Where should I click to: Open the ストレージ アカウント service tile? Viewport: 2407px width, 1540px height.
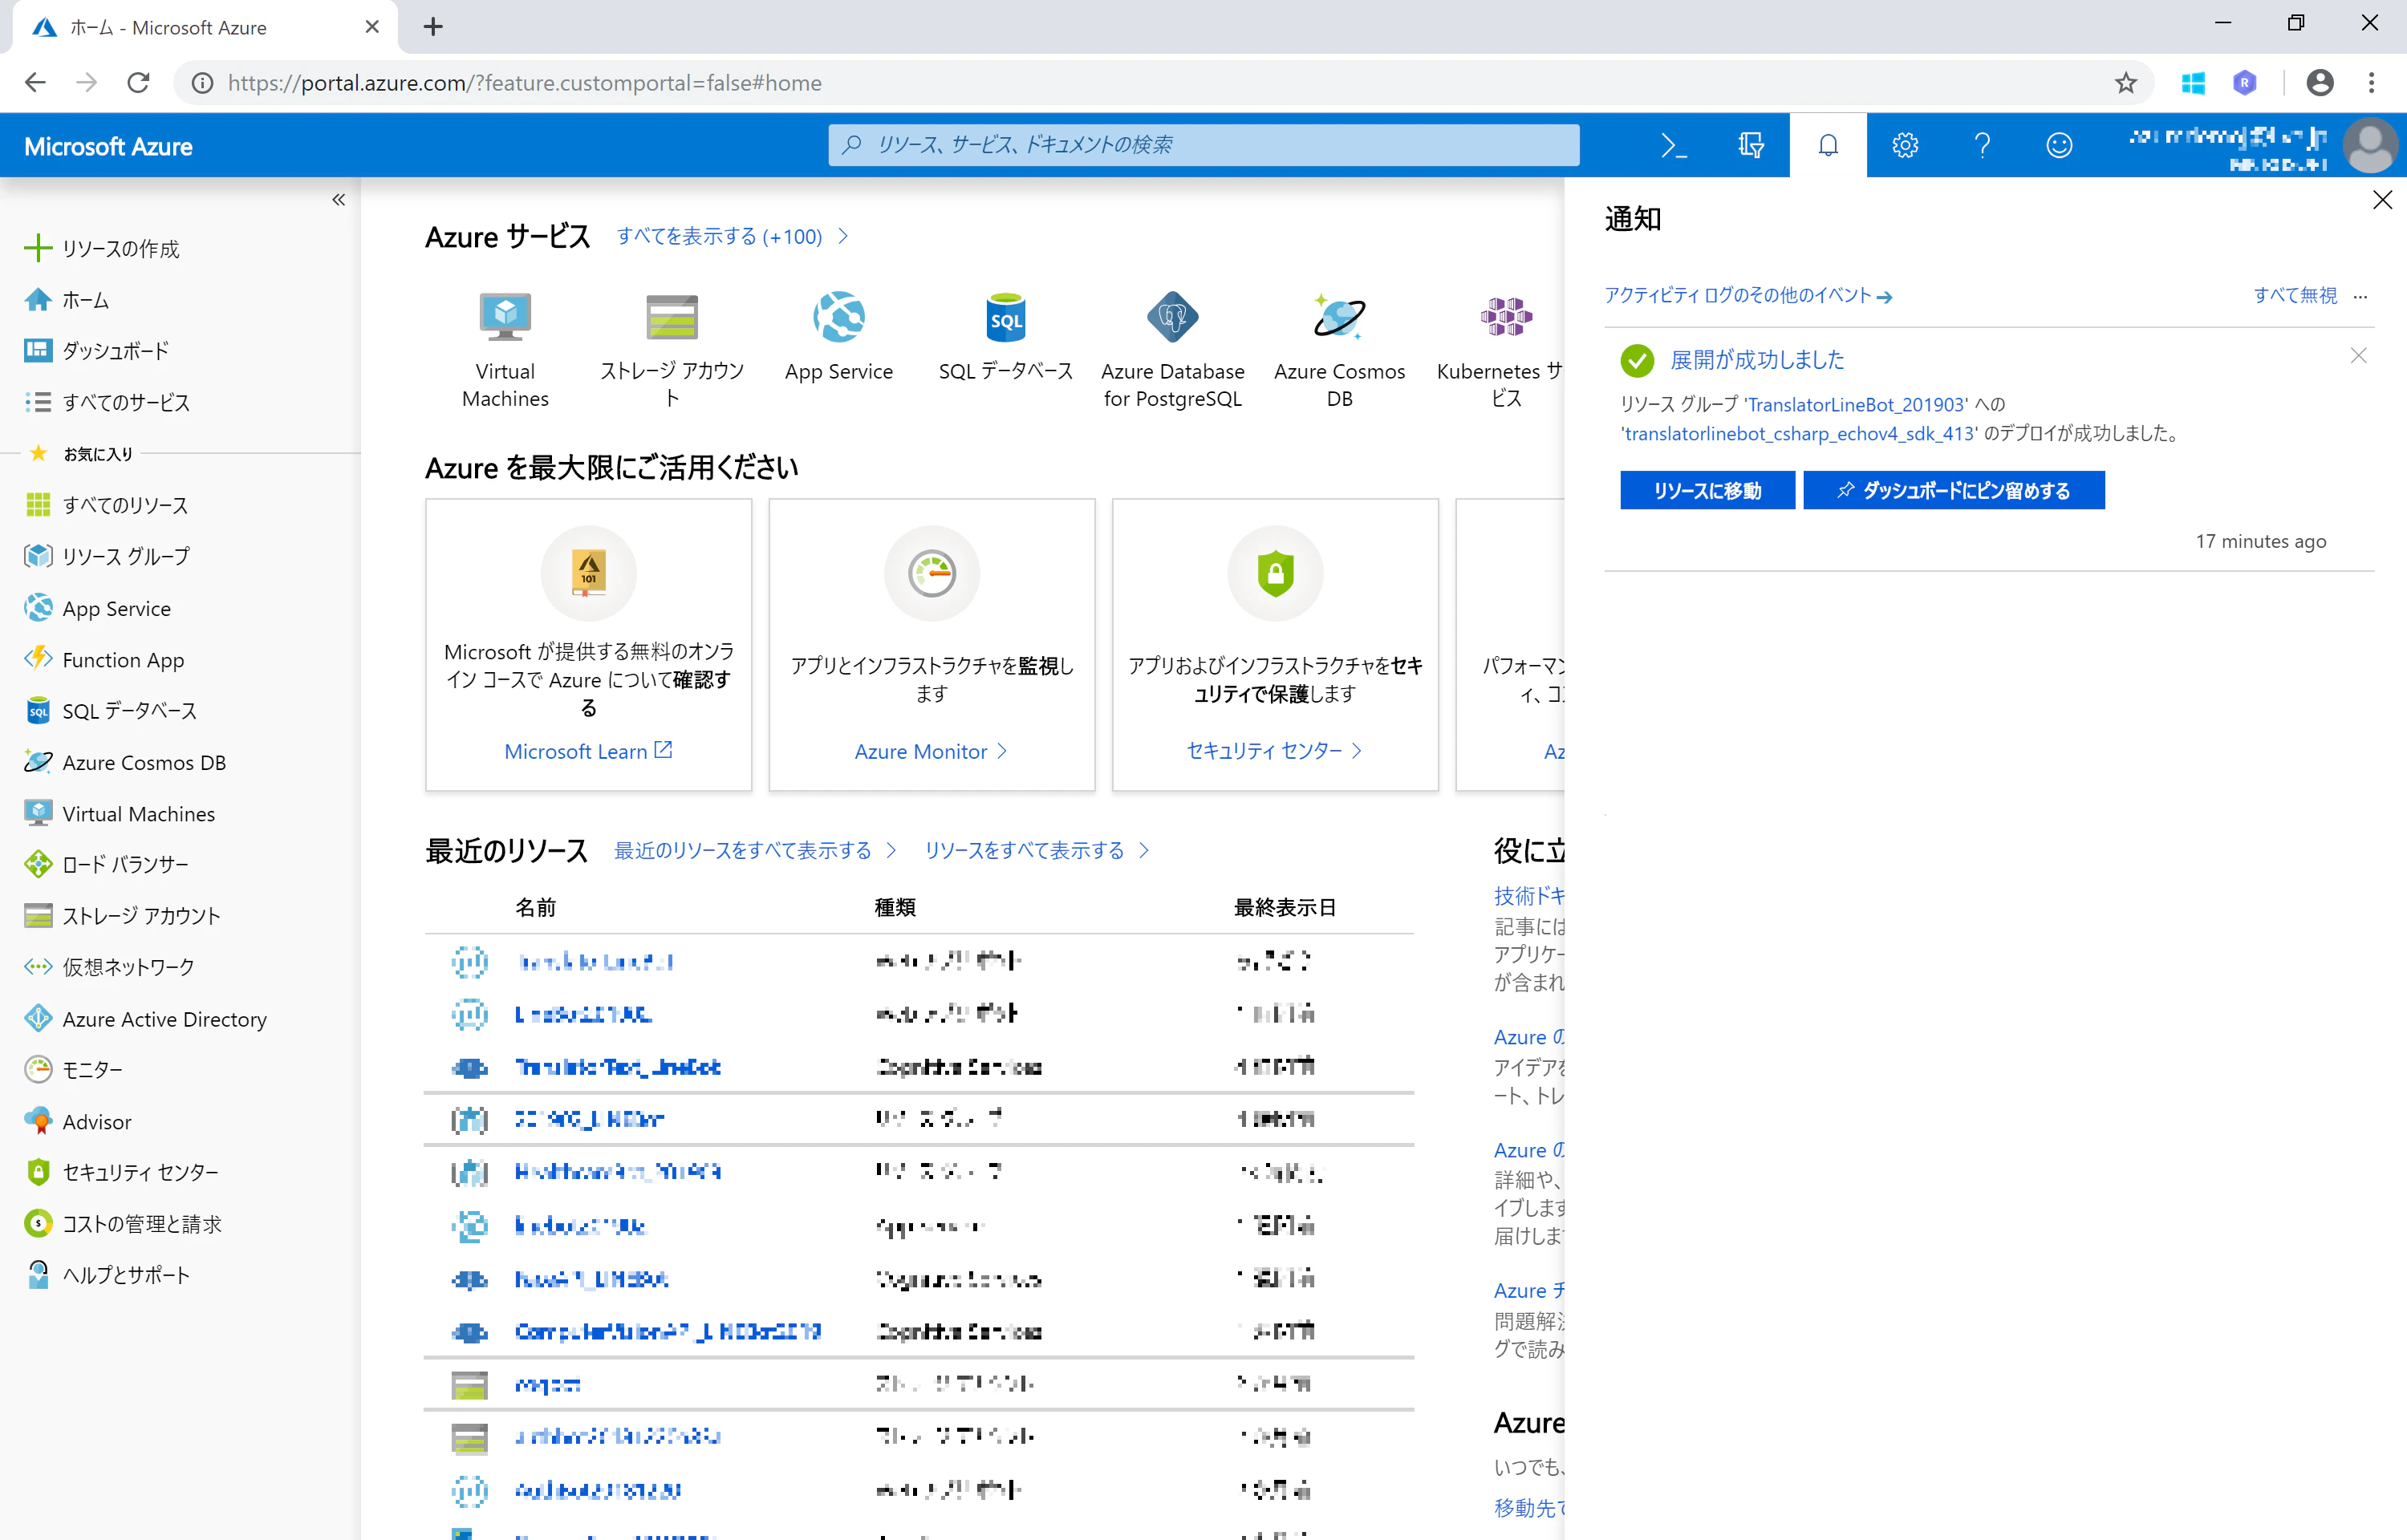click(x=672, y=349)
